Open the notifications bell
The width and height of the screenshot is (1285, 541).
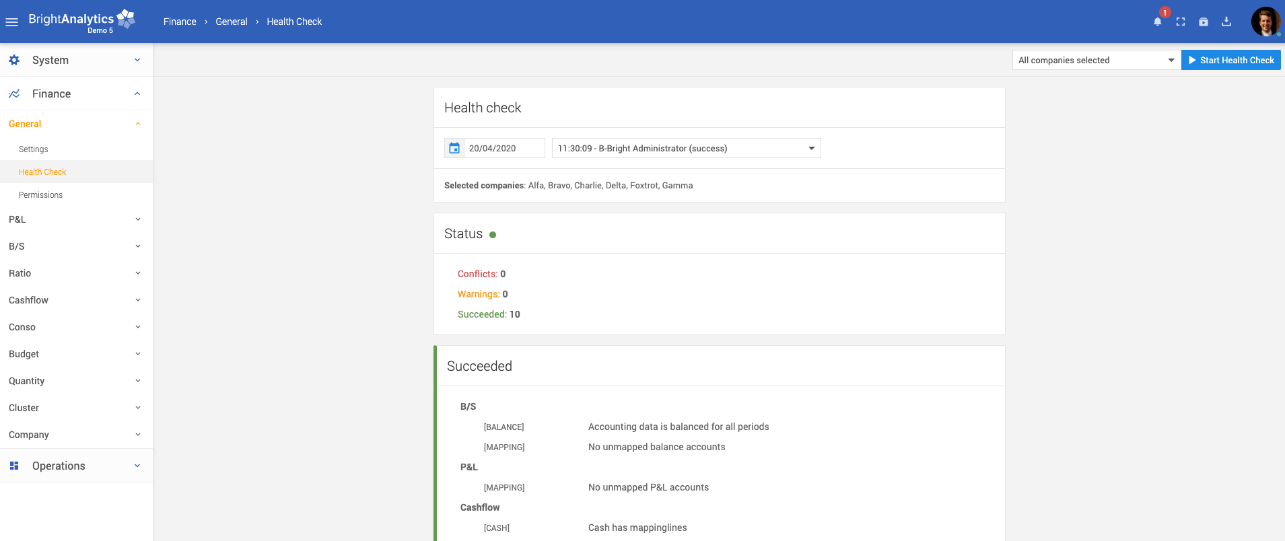1158,22
